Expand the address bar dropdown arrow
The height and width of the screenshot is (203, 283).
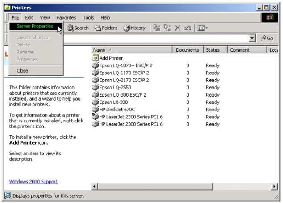252,39
